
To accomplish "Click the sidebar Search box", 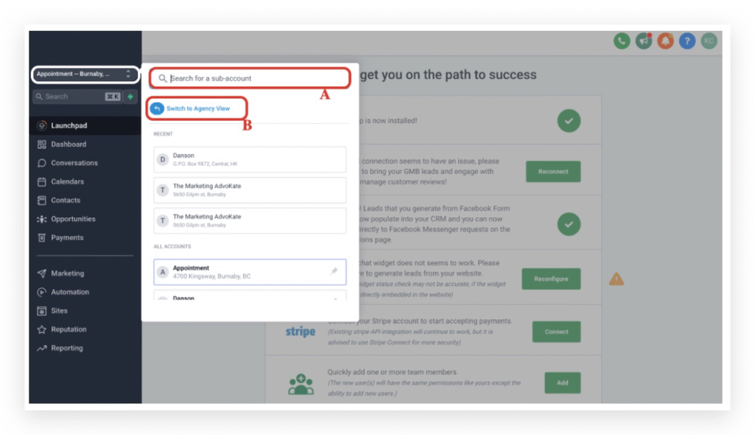I will click(x=77, y=97).
